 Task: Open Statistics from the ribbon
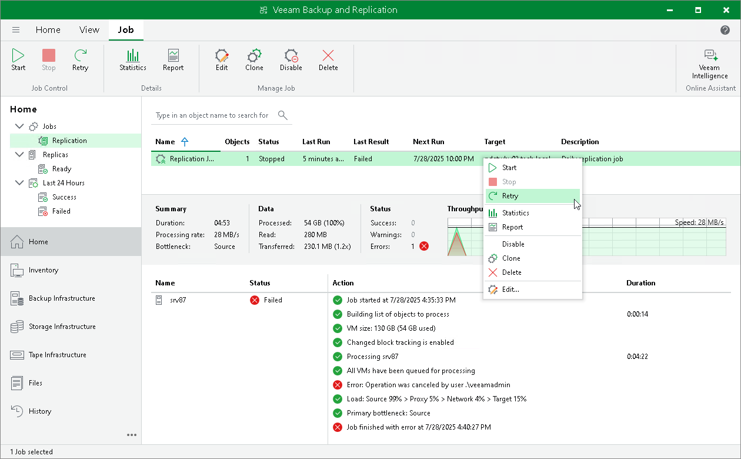click(x=133, y=60)
